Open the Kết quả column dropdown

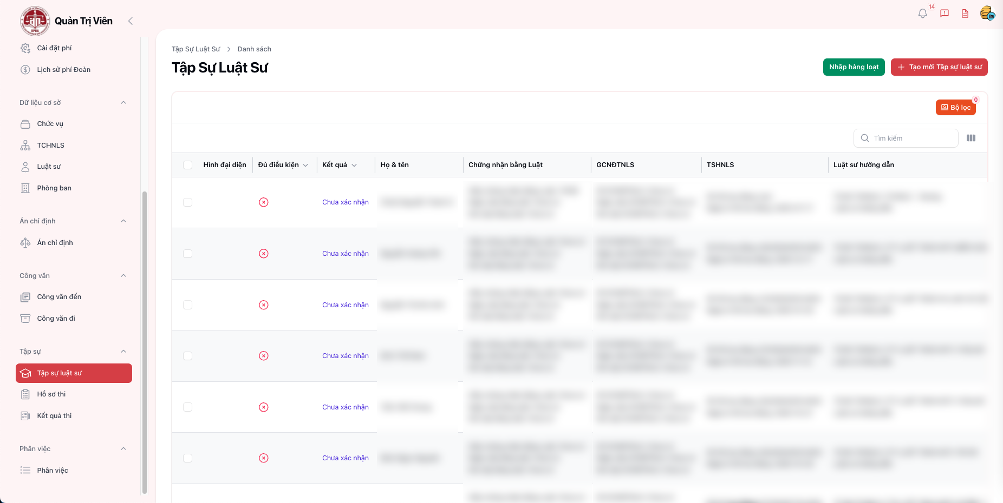pos(354,166)
